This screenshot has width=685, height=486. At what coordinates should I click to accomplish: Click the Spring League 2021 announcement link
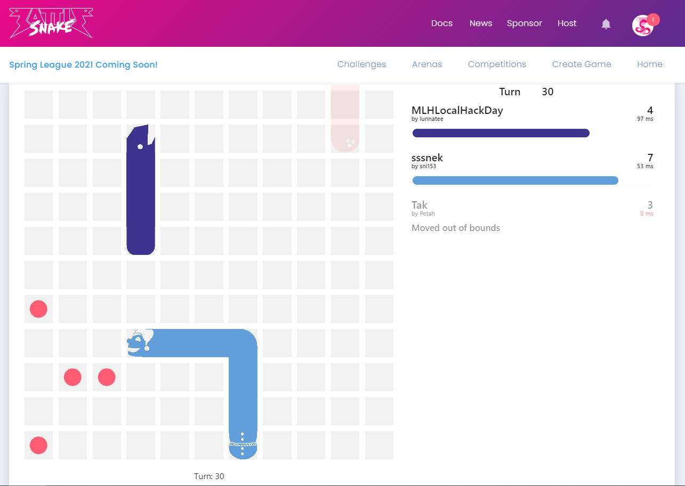point(83,64)
